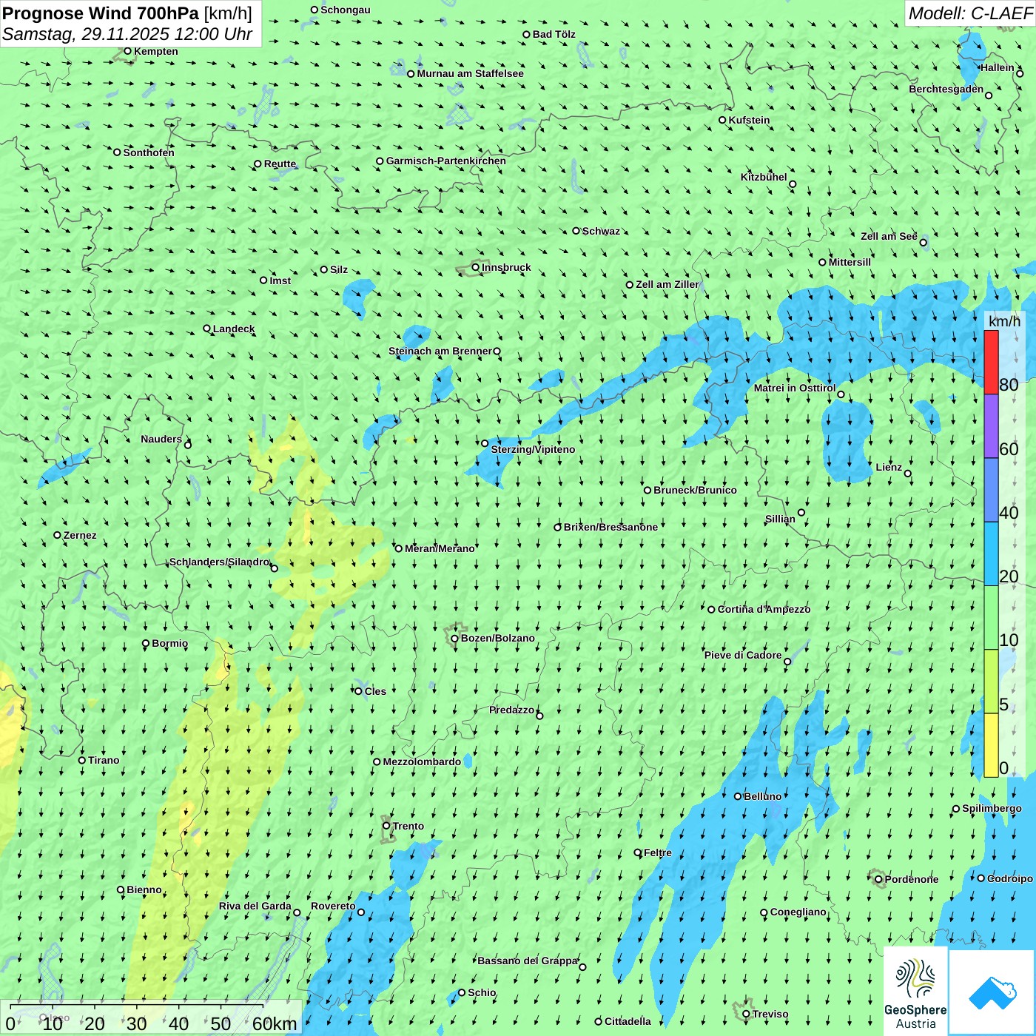Click the Pordenone city marker
1036x1036 pixels.
pyautogui.click(x=878, y=880)
